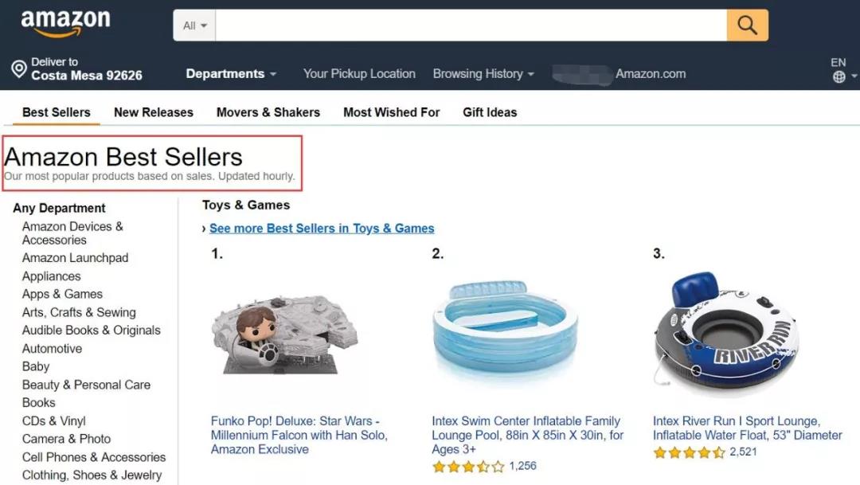Image resolution: width=860 pixels, height=485 pixels.
Task: Open the All search category dropdown
Action: (193, 25)
